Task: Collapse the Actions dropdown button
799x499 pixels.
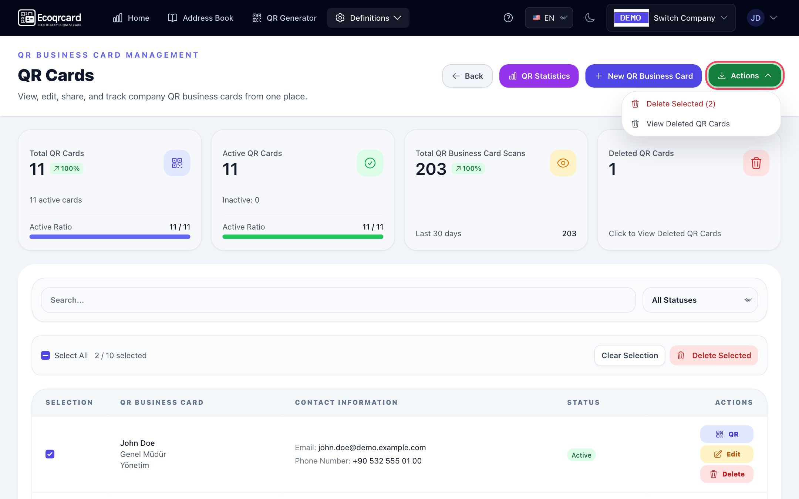Action: pos(745,75)
